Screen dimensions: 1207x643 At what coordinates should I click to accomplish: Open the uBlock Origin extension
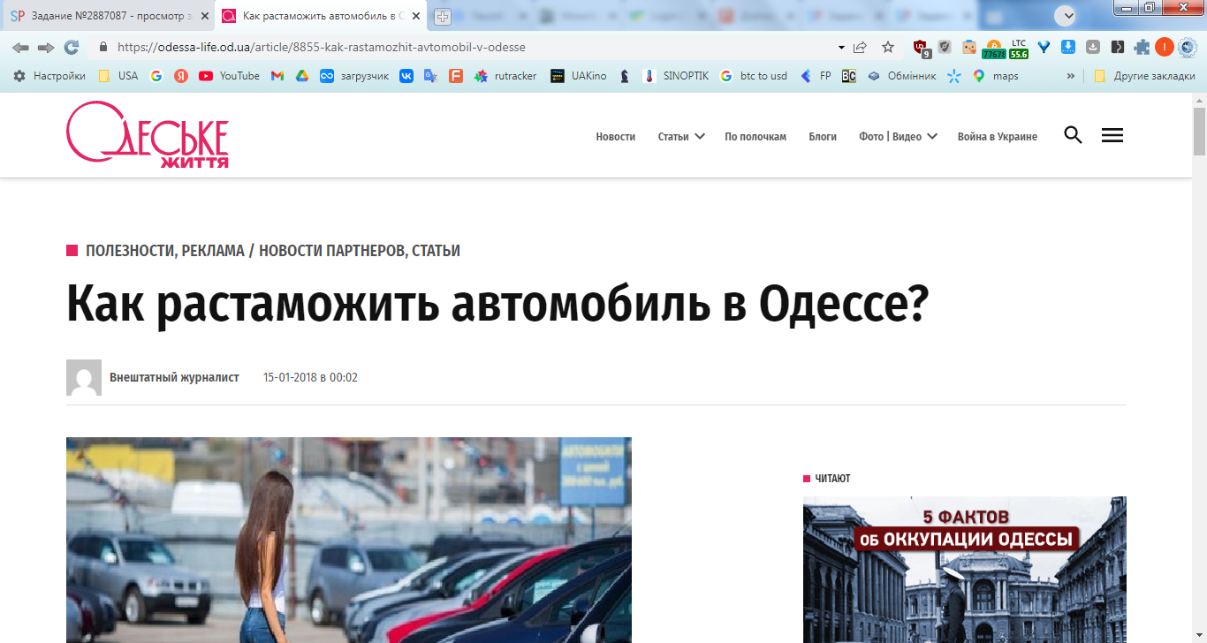921,48
